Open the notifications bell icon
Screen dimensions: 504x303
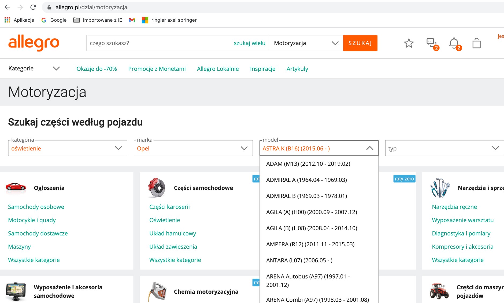click(x=454, y=43)
